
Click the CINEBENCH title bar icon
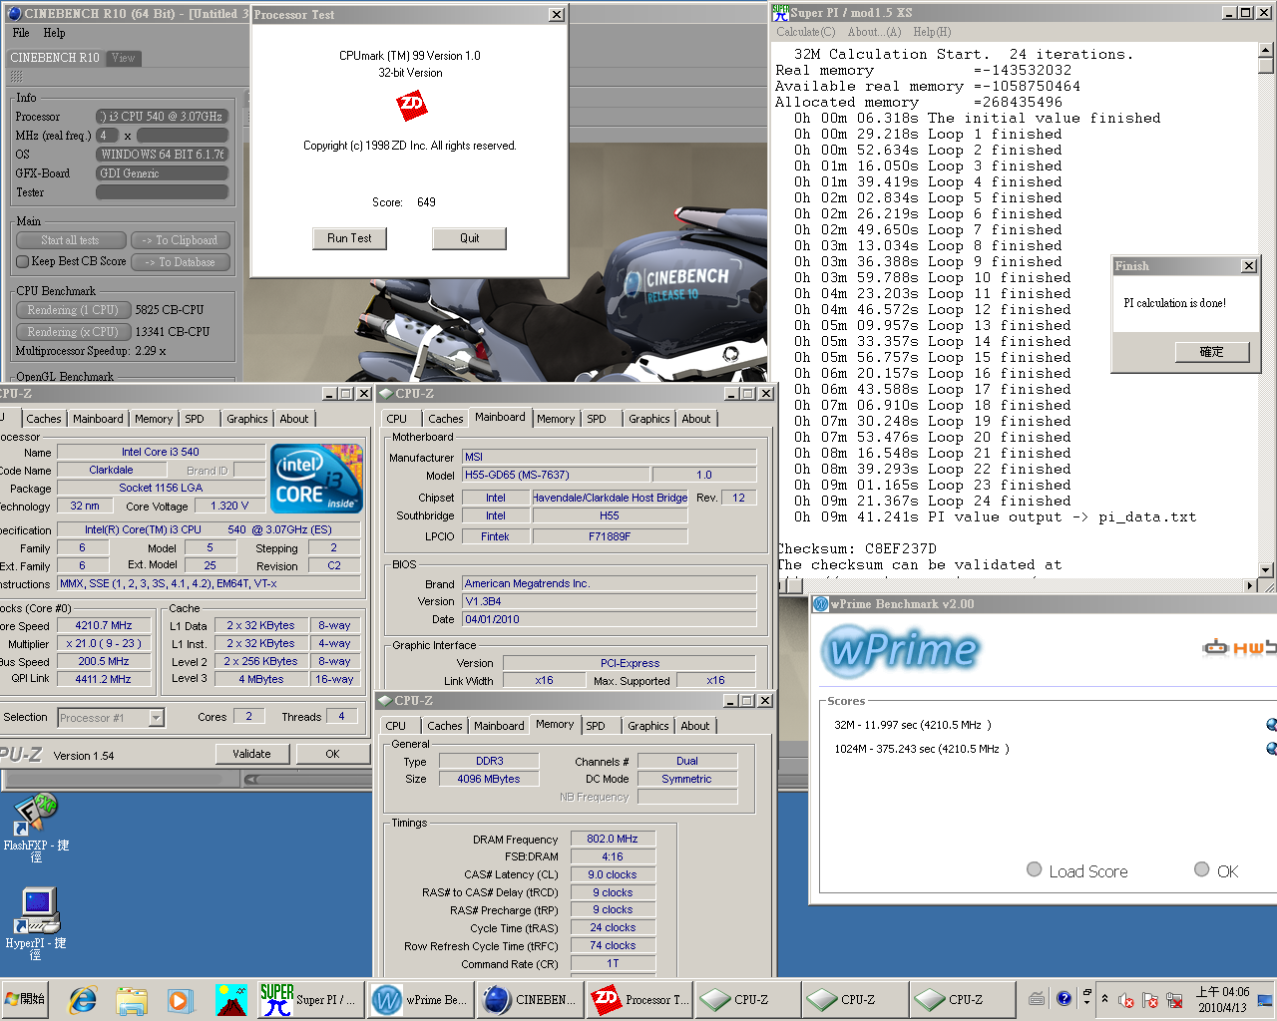tap(13, 13)
